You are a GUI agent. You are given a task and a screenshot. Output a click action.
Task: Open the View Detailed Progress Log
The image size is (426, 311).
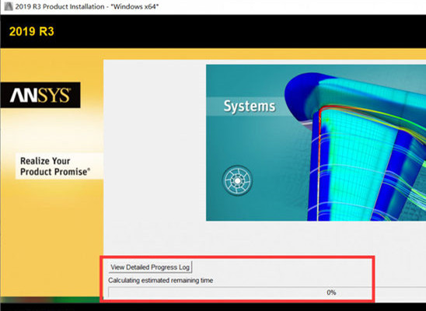[150, 267]
